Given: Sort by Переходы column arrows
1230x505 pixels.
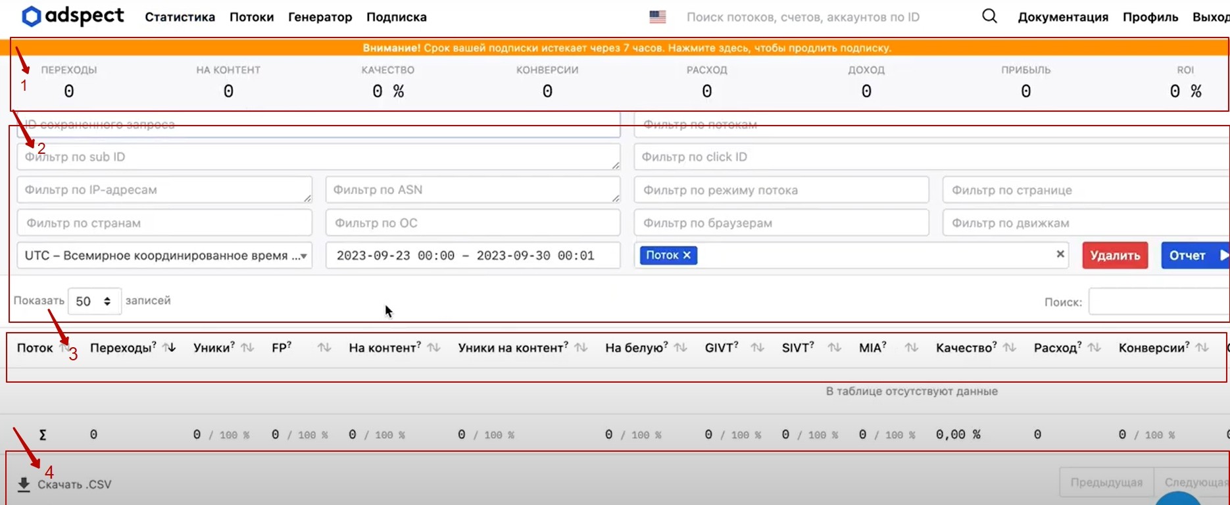Looking at the screenshot, I should 169,348.
